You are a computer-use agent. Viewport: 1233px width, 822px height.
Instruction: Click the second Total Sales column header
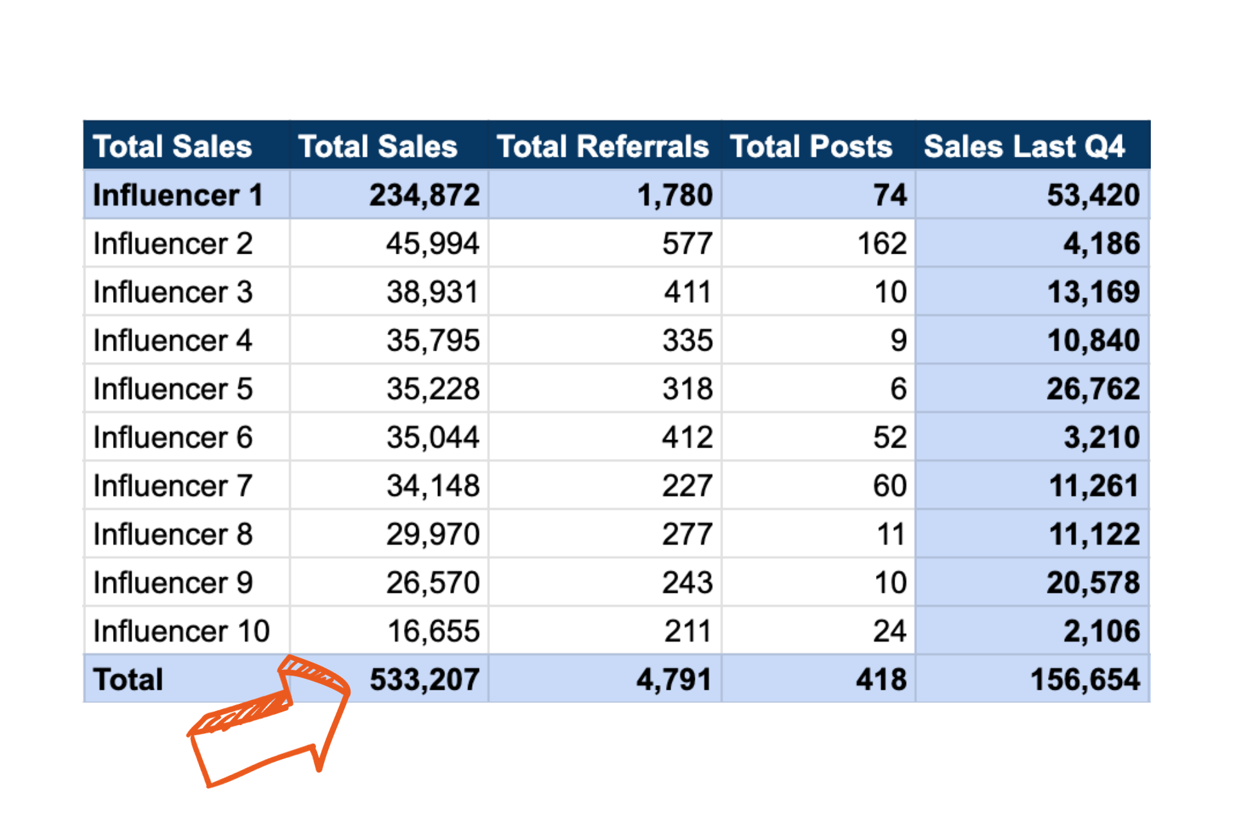point(378,146)
